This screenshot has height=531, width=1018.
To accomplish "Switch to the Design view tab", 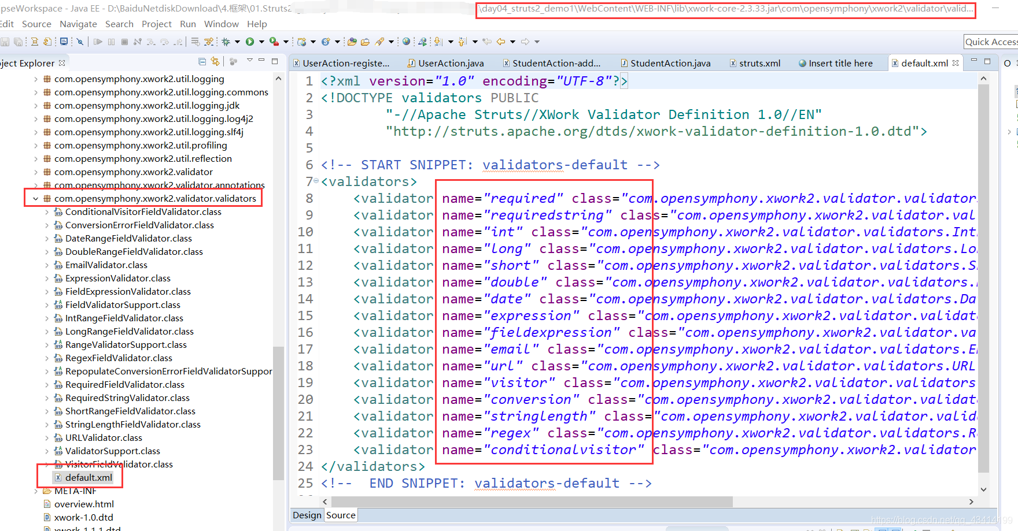I will click(x=307, y=515).
